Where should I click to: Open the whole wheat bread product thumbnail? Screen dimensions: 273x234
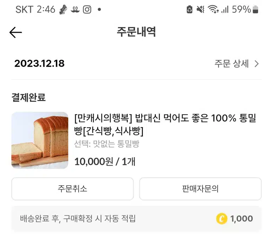point(40,140)
